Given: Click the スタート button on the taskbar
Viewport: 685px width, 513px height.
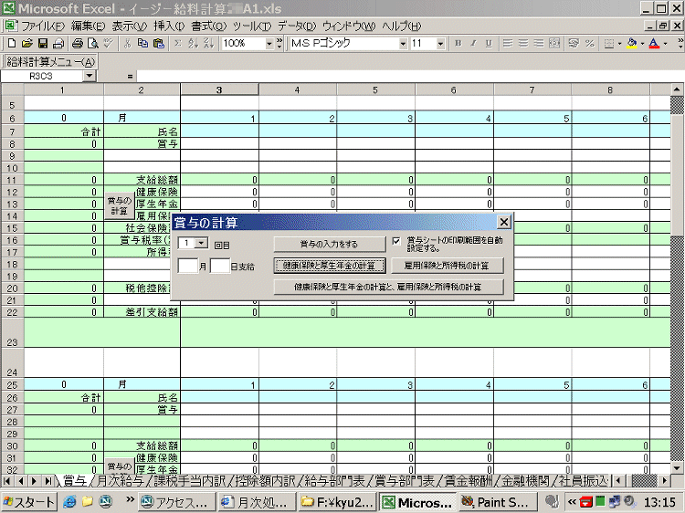Looking at the screenshot, I should click(27, 502).
